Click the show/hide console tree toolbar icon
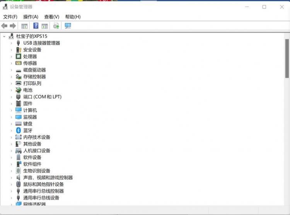The height and width of the screenshot is (215, 290). 24,26
